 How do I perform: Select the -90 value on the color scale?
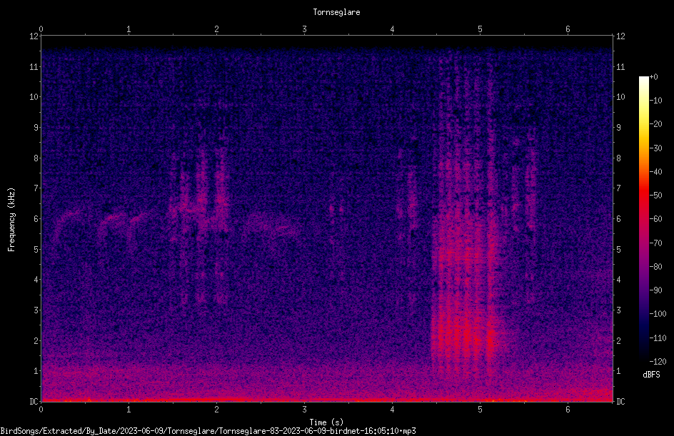[655, 290]
